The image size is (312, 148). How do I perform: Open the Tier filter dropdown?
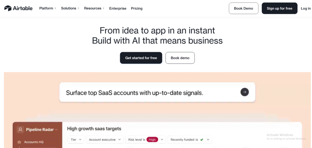[x=76, y=140]
